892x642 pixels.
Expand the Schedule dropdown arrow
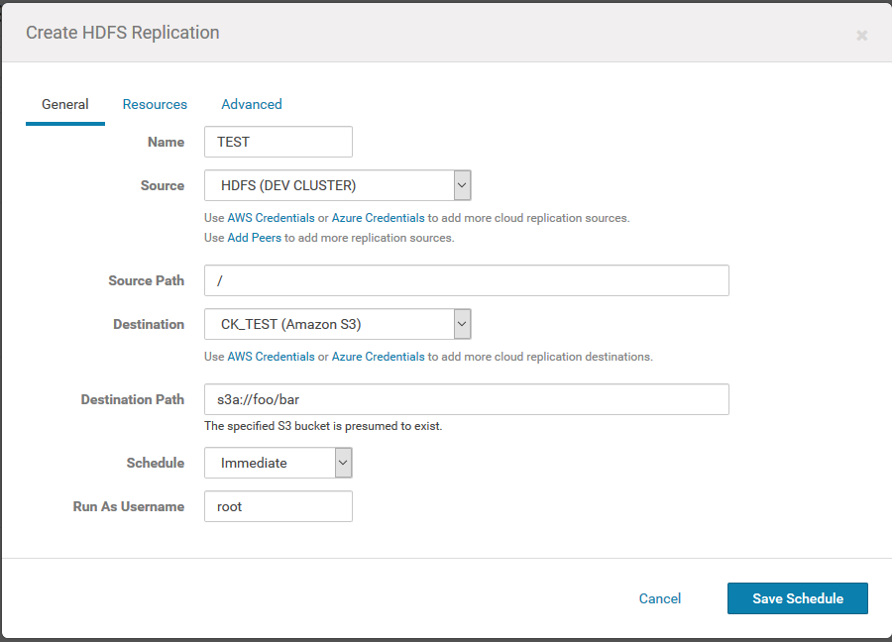pos(343,463)
